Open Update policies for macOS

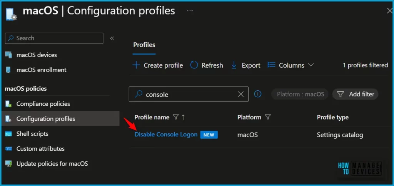point(52,164)
